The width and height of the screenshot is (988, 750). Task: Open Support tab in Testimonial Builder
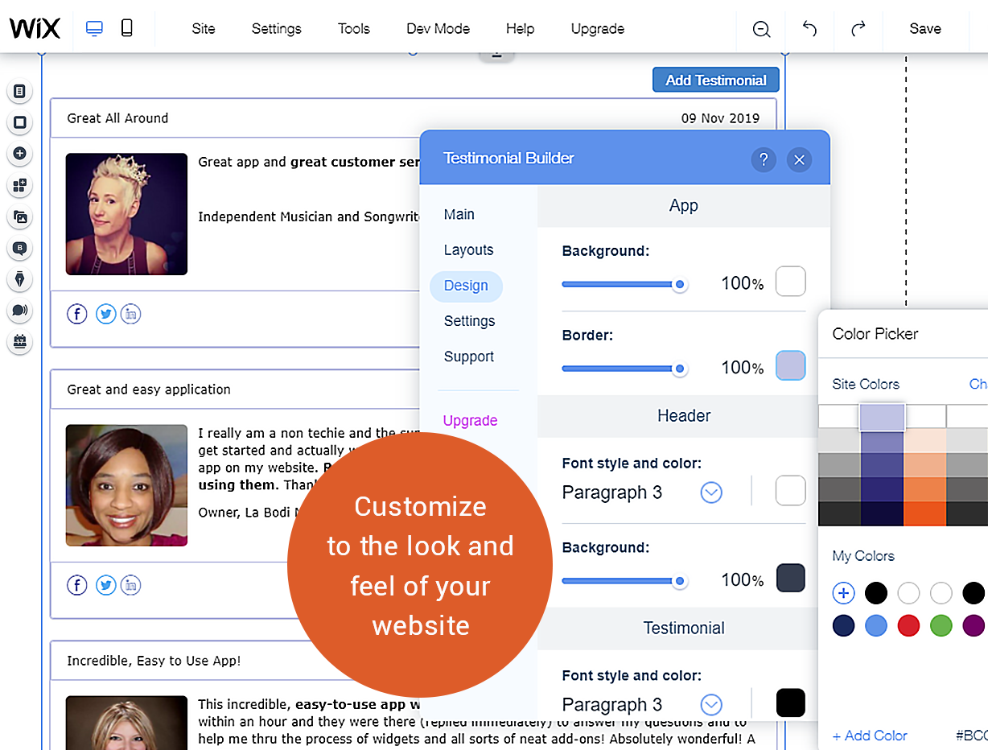click(x=469, y=356)
